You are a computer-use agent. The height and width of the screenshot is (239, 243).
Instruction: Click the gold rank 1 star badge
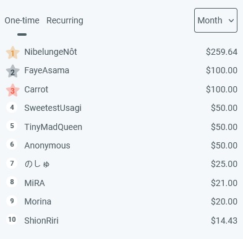tap(12, 52)
